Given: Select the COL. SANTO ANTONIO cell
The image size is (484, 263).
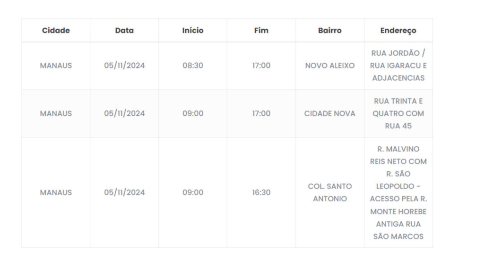Looking at the screenshot, I should [x=330, y=193].
